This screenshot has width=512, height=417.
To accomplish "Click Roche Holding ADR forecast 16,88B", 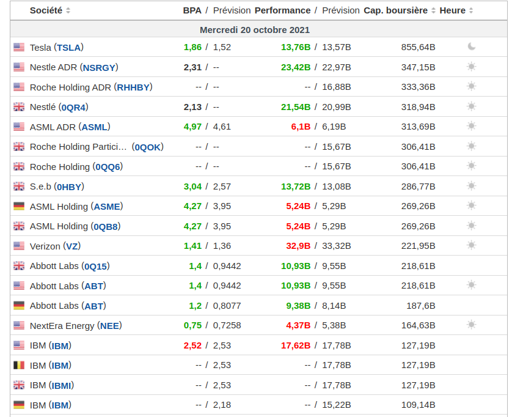I will coord(336,87).
